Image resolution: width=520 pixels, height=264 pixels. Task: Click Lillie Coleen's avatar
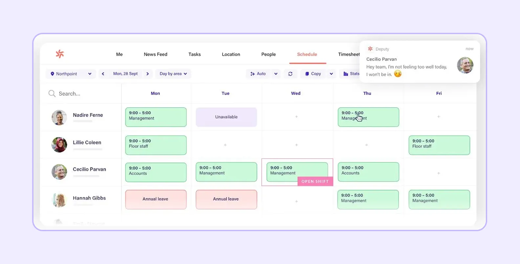coord(59,145)
